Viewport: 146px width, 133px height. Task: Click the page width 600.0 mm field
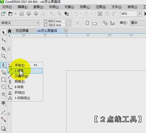tap(56, 21)
